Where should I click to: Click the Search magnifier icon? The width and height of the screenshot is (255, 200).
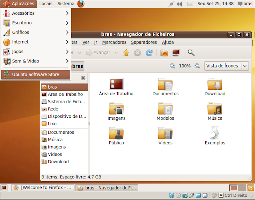[191, 53]
